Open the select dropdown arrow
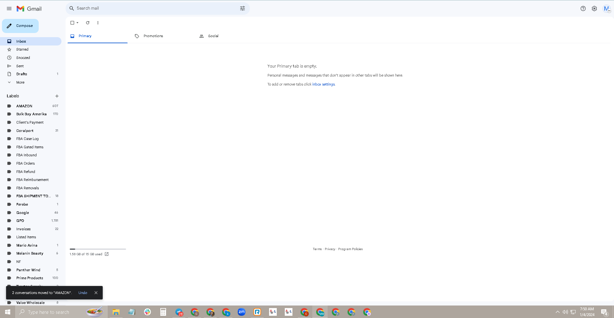Screen dimensions: 614x318 [x=77, y=23]
